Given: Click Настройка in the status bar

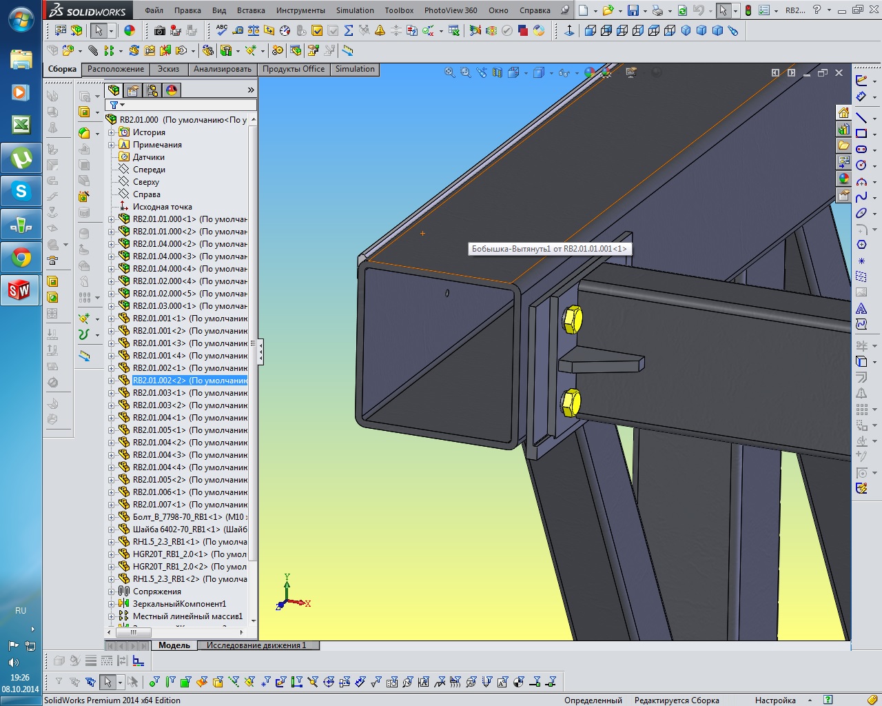Looking at the screenshot, I should pos(775,700).
